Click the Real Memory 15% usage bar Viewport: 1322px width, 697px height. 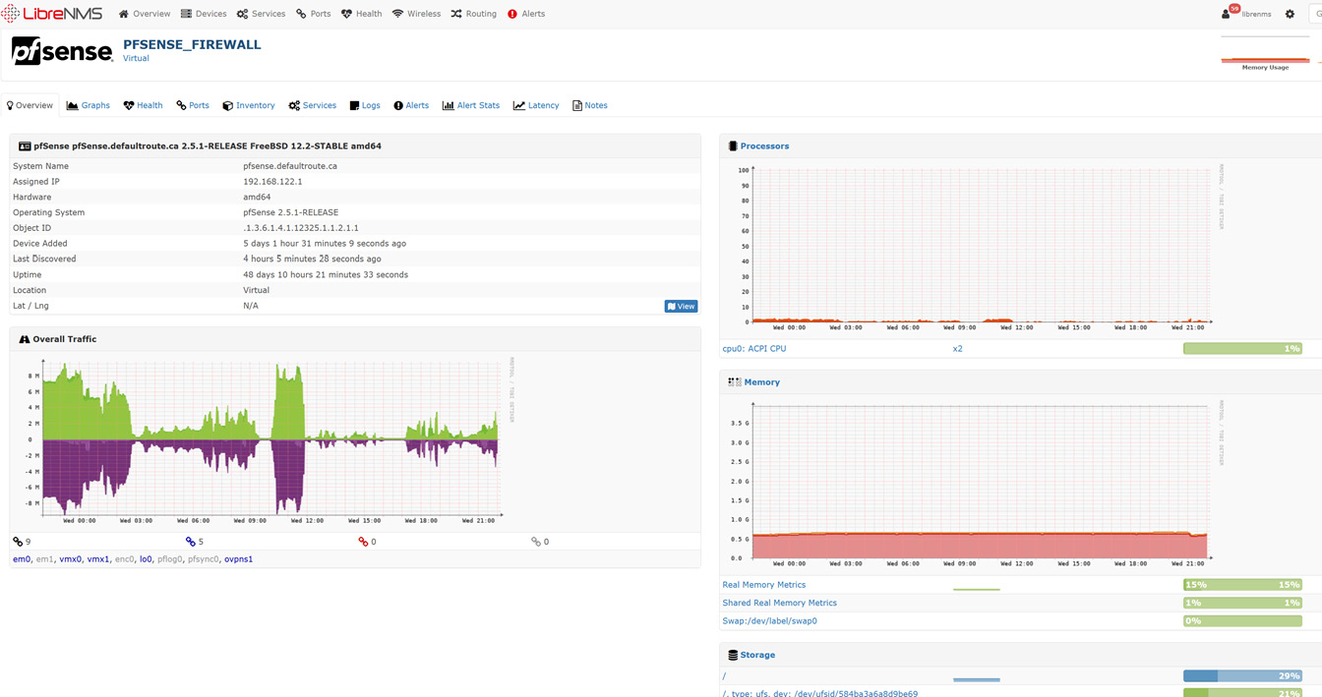1242,585
